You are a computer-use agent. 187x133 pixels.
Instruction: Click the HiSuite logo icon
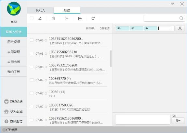point(14,9)
